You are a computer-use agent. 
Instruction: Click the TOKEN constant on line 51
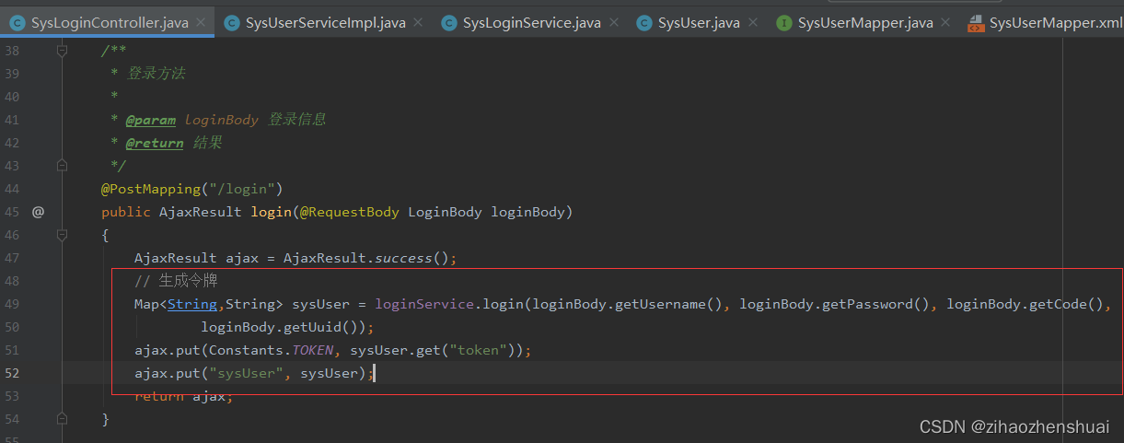pos(312,350)
